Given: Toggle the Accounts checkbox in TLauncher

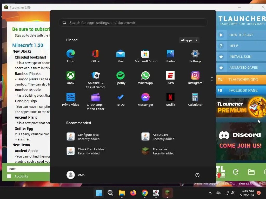Looking at the screenshot, I should click(9, 176).
